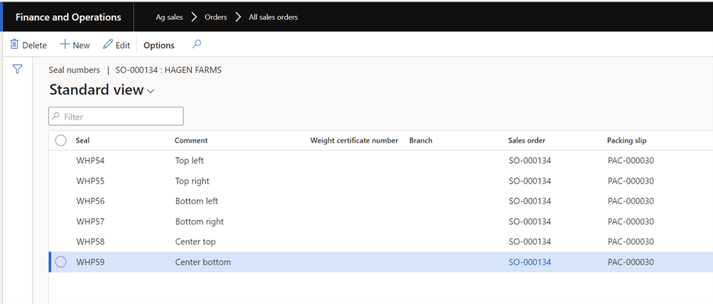The height and width of the screenshot is (304, 713).
Task: Click Branch column header
Action: pos(420,141)
